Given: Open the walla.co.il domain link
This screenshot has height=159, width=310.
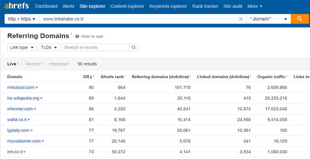Looking at the screenshot, I should pyautogui.click(x=17, y=120).
